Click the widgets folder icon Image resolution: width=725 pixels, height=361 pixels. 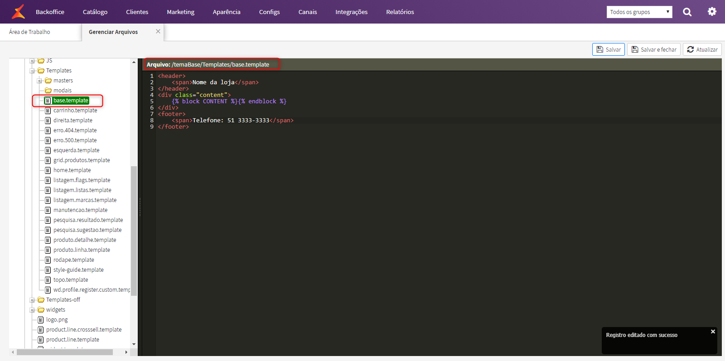41,310
